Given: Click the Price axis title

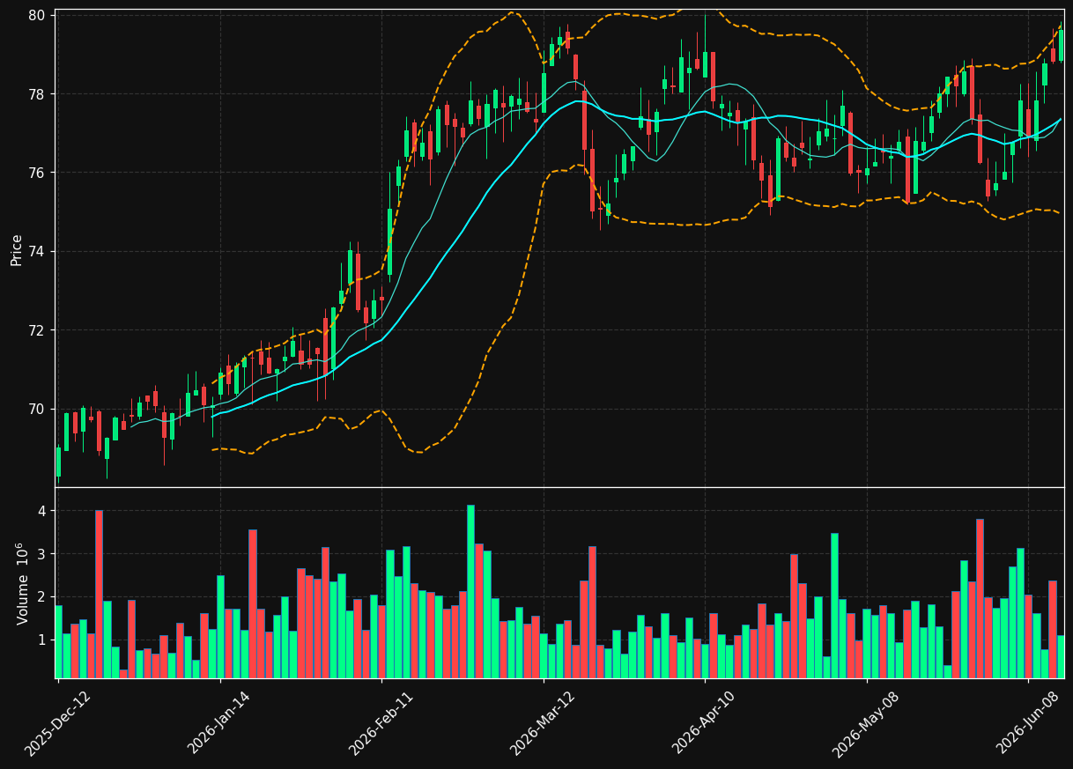Looking at the screenshot, I should pyautogui.click(x=17, y=250).
